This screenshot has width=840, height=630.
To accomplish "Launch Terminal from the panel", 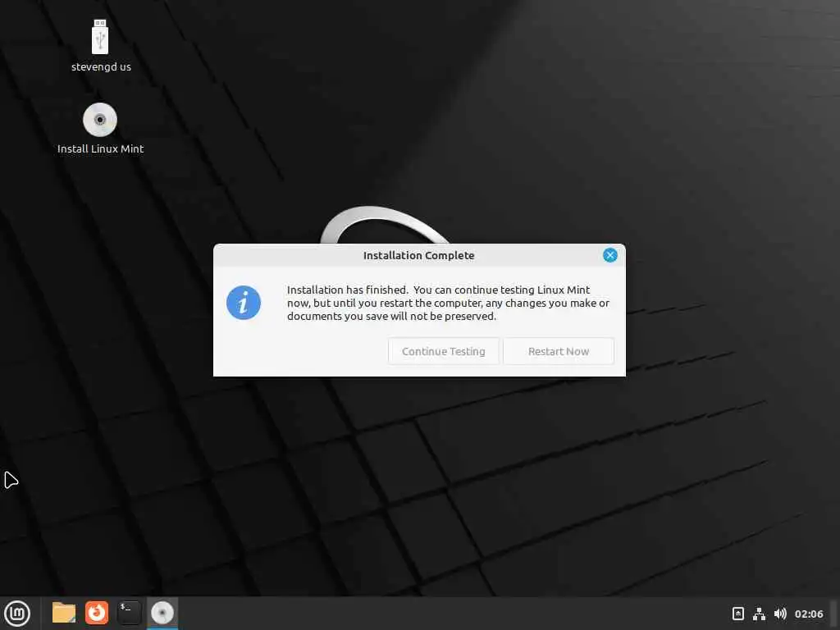I will click(x=129, y=613).
